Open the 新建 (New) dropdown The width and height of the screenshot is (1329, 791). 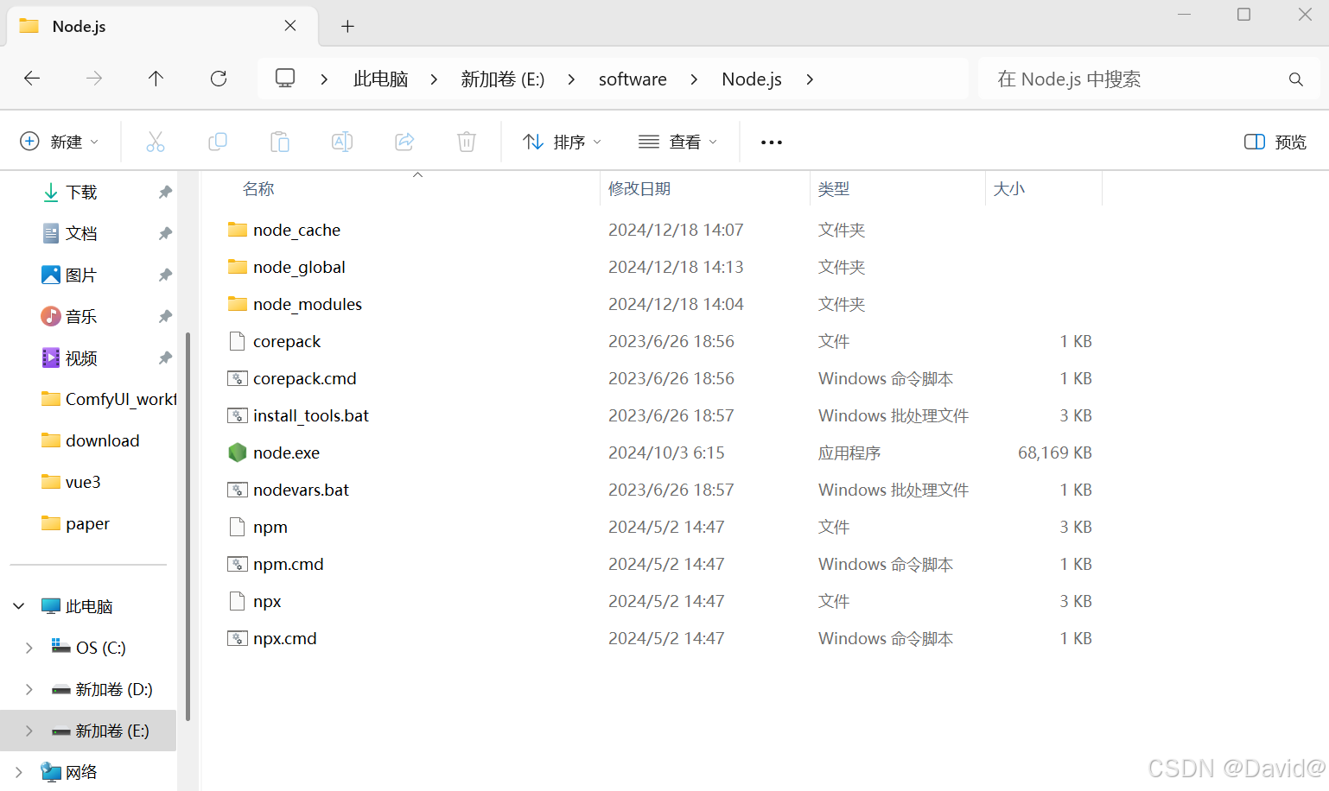[x=59, y=142]
